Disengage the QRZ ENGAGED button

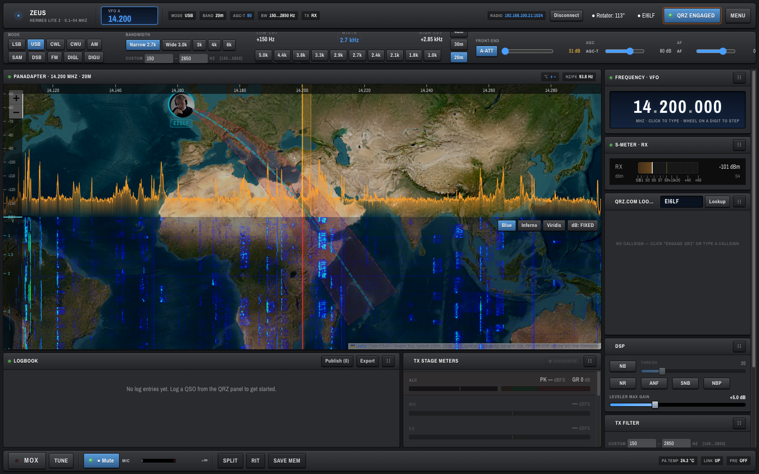pyautogui.click(x=692, y=16)
